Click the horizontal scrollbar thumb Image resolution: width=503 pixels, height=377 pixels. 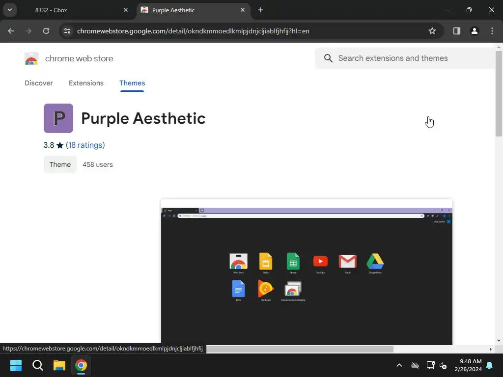pos(300,349)
